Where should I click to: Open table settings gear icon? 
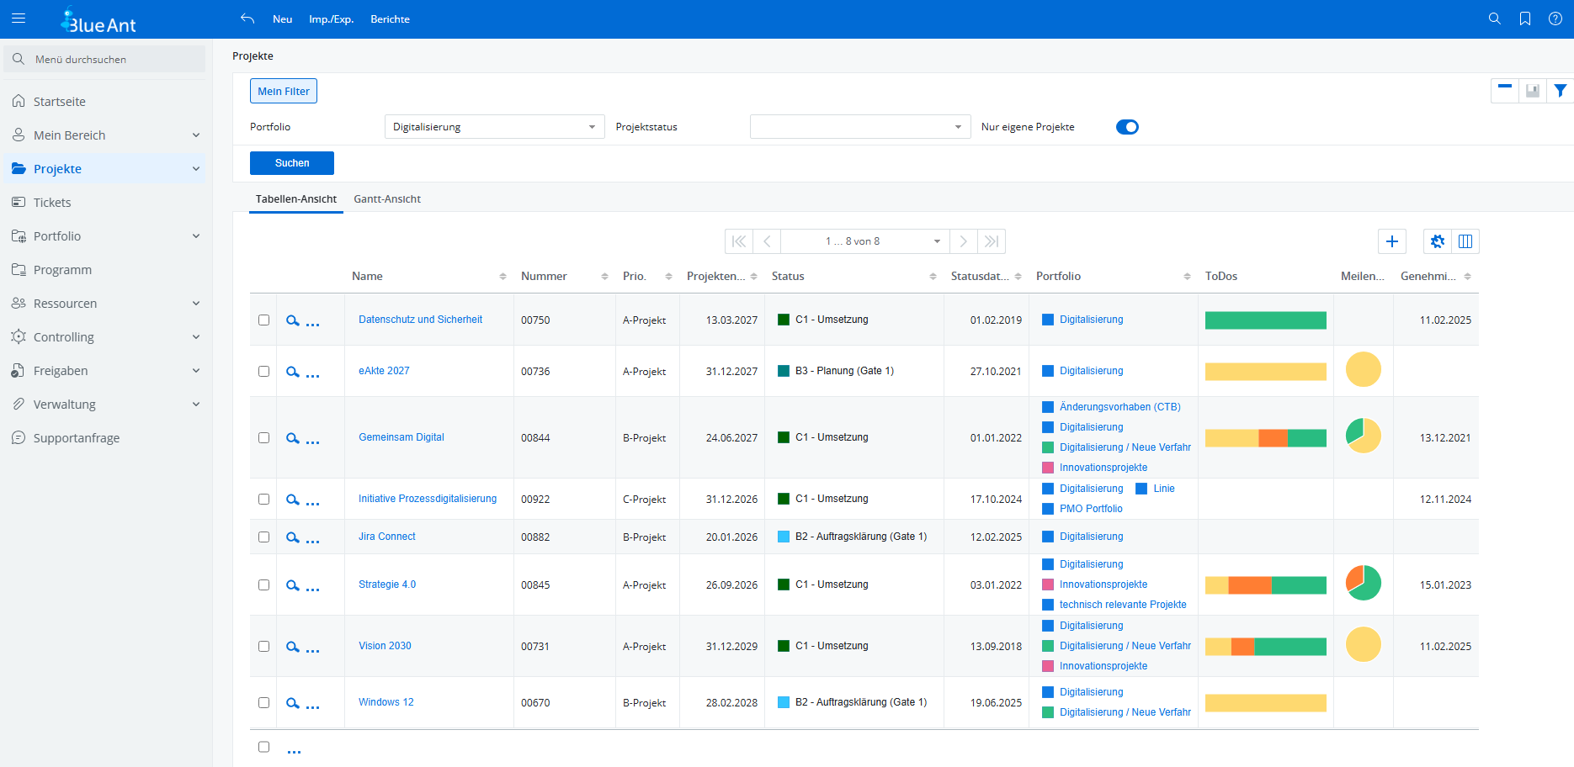tap(1437, 241)
